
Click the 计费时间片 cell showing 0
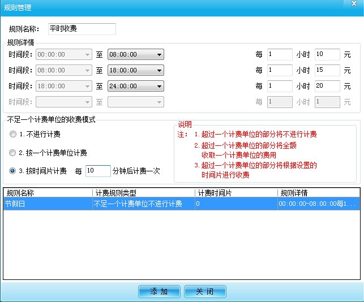(x=236, y=204)
